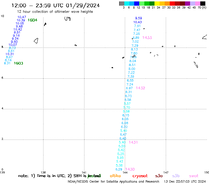Click the '70 (ft)' legend unit label

[202, 7]
